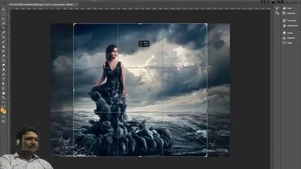Screen dimensions: 301x169
Task: Select the Zoom tool
Action: (x=3, y=98)
